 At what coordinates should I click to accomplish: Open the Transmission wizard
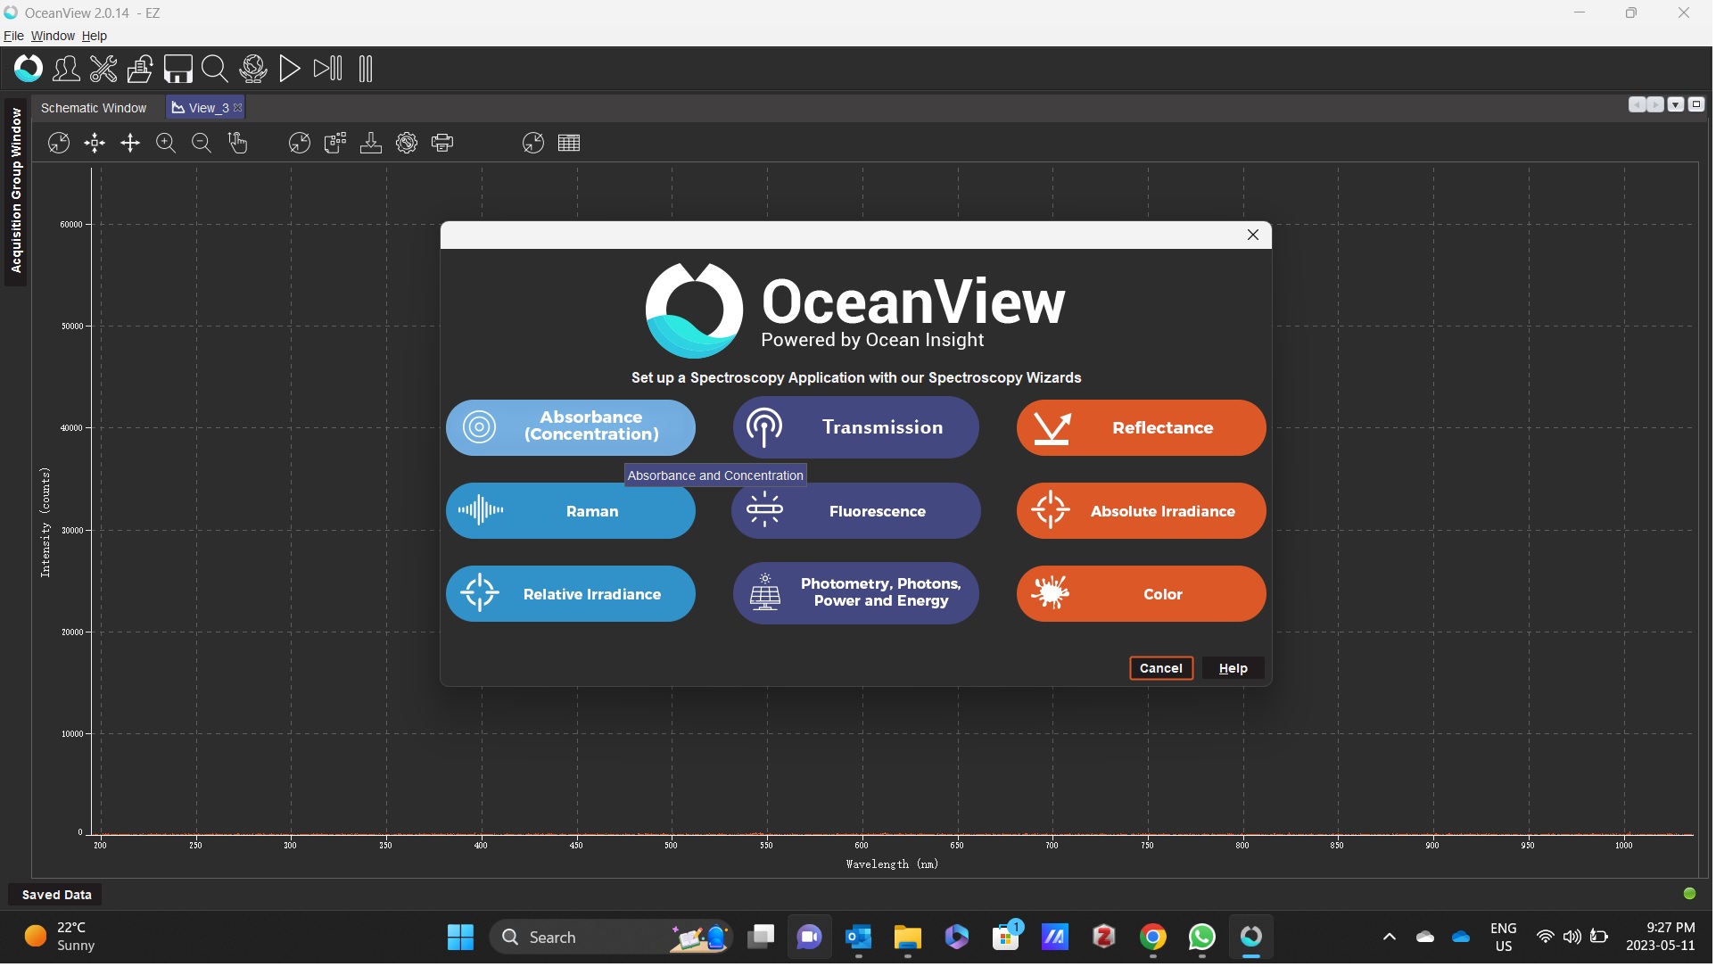pos(856,427)
